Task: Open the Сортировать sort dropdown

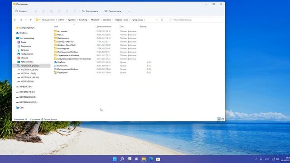Action: (x=91, y=11)
